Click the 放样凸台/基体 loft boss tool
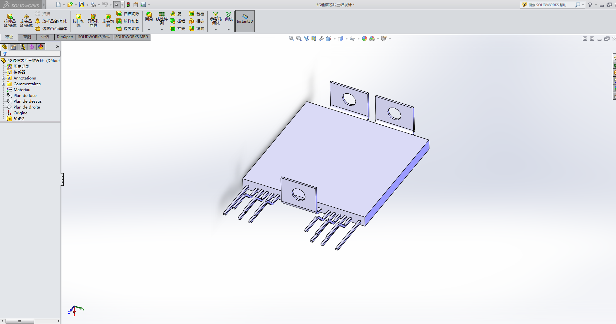616x324 pixels. (x=51, y=21)
